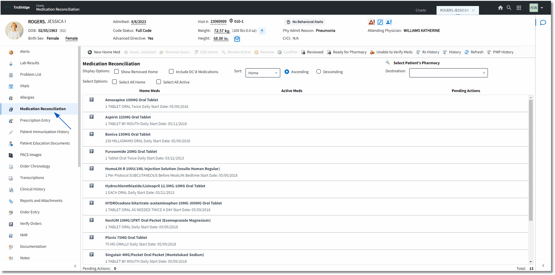This screenshot has height=275, width=555.
Task: Click the Select Patient's Pharmacy search icon
Action: pyautogui.click(x=387, y=63)
